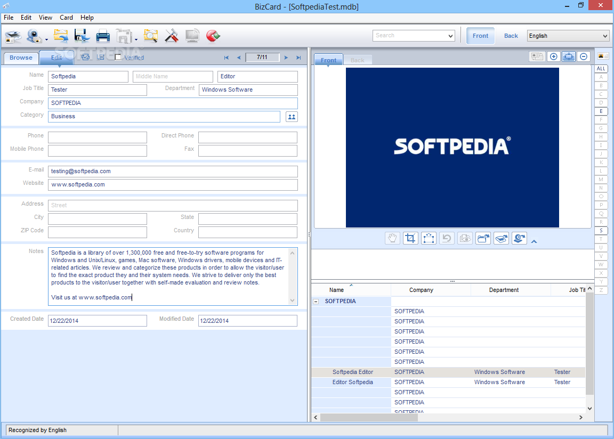This screenshot has height=439, width=614.
Task: Click the grayed-out save-to-file toolbar icon
Action: tap(124, 36)
